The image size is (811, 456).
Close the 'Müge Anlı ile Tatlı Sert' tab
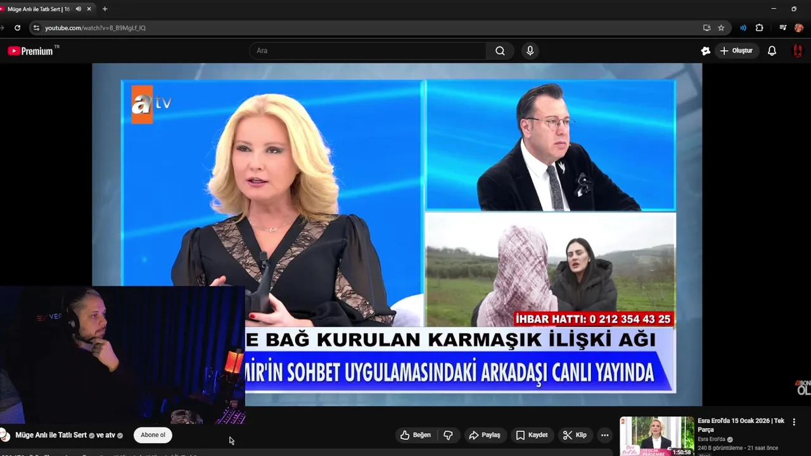[x=89, y=9]
